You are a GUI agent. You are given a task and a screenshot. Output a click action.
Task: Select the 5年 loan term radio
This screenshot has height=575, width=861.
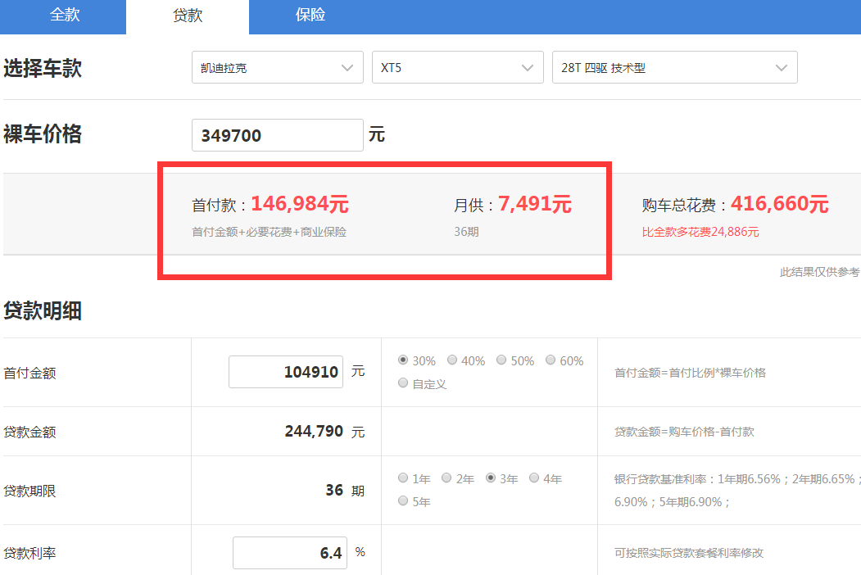pyautogui.click(x=403, y=500)
